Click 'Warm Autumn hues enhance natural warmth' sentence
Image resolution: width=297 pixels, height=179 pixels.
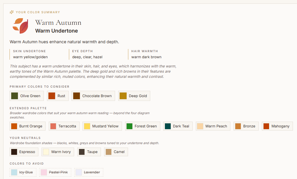(64, 42)
